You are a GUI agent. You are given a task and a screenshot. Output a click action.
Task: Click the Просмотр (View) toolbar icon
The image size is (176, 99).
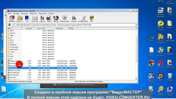click(x=35, y=19)
